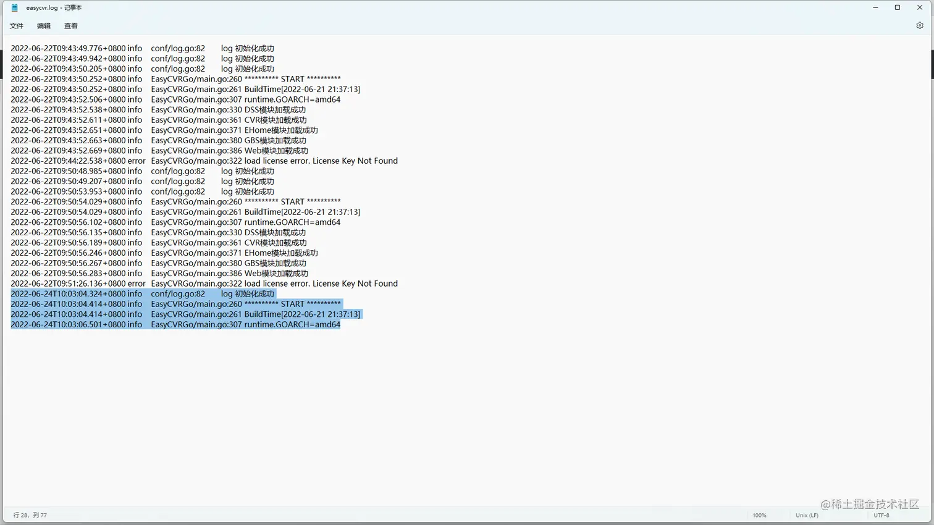Click the 09:50:48.985 log 初始化成功 line
The width and height of the screenshot is (934, 525).
point(142,171)
